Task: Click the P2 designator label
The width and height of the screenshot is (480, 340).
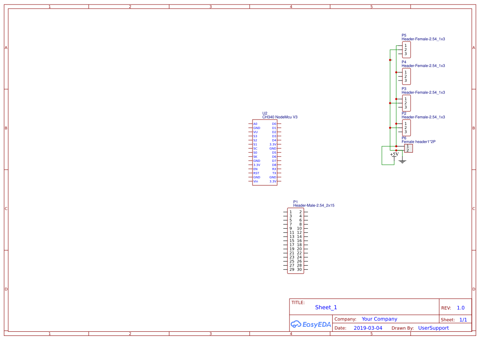Action: (404, 113)
